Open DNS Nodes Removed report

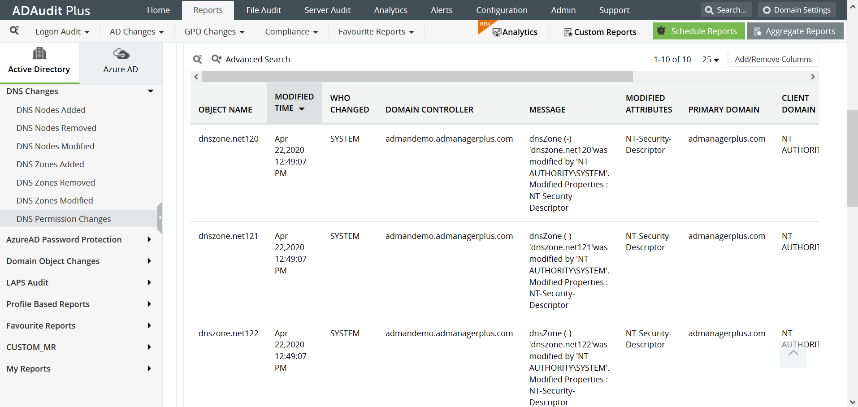56,128
